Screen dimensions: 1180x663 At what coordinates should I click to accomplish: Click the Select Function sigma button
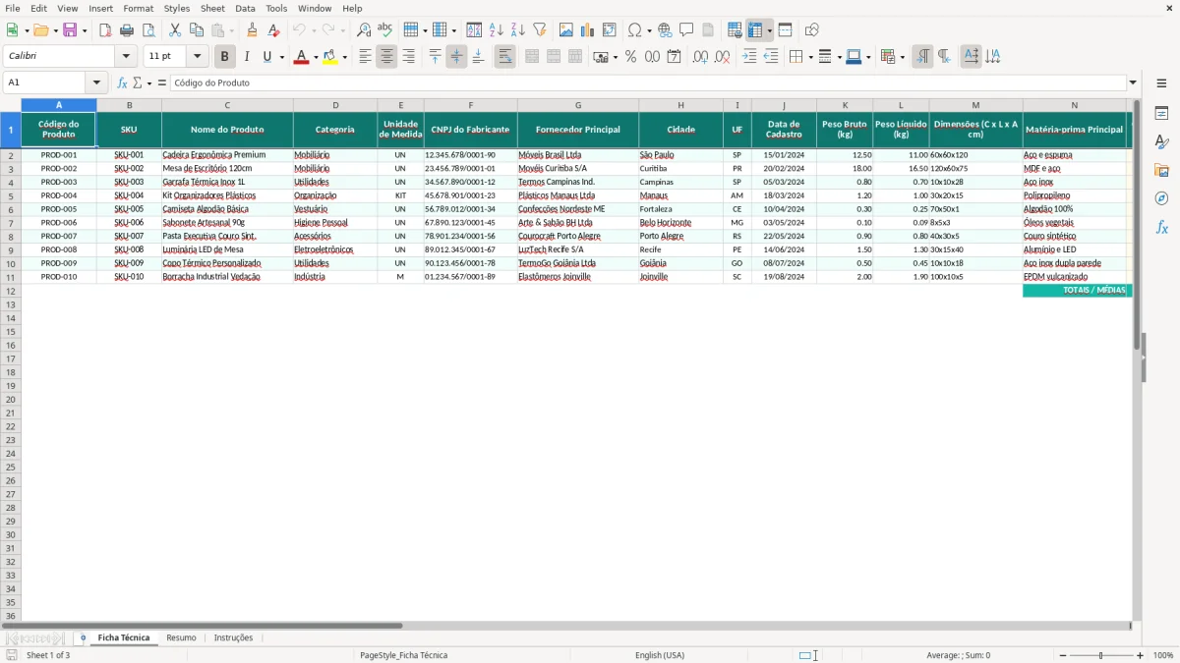(138, 83)
